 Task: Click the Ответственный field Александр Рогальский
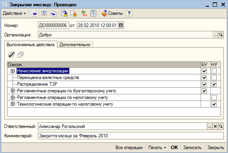pos(123,126)
